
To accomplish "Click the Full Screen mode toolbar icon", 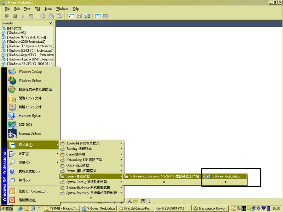I will 87,16.
